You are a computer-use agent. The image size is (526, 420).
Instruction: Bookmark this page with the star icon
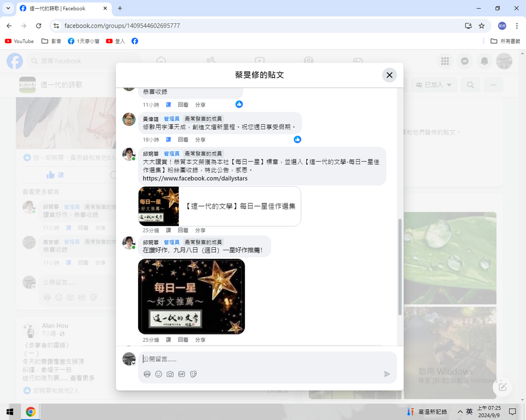[x=481, y=26]
